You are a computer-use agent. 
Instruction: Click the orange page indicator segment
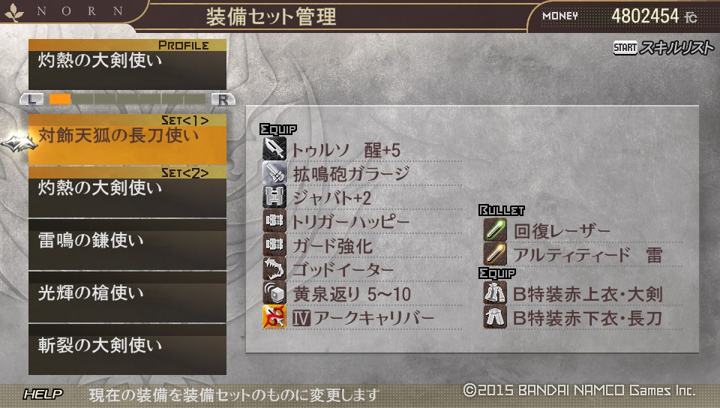tap(60, 99)
